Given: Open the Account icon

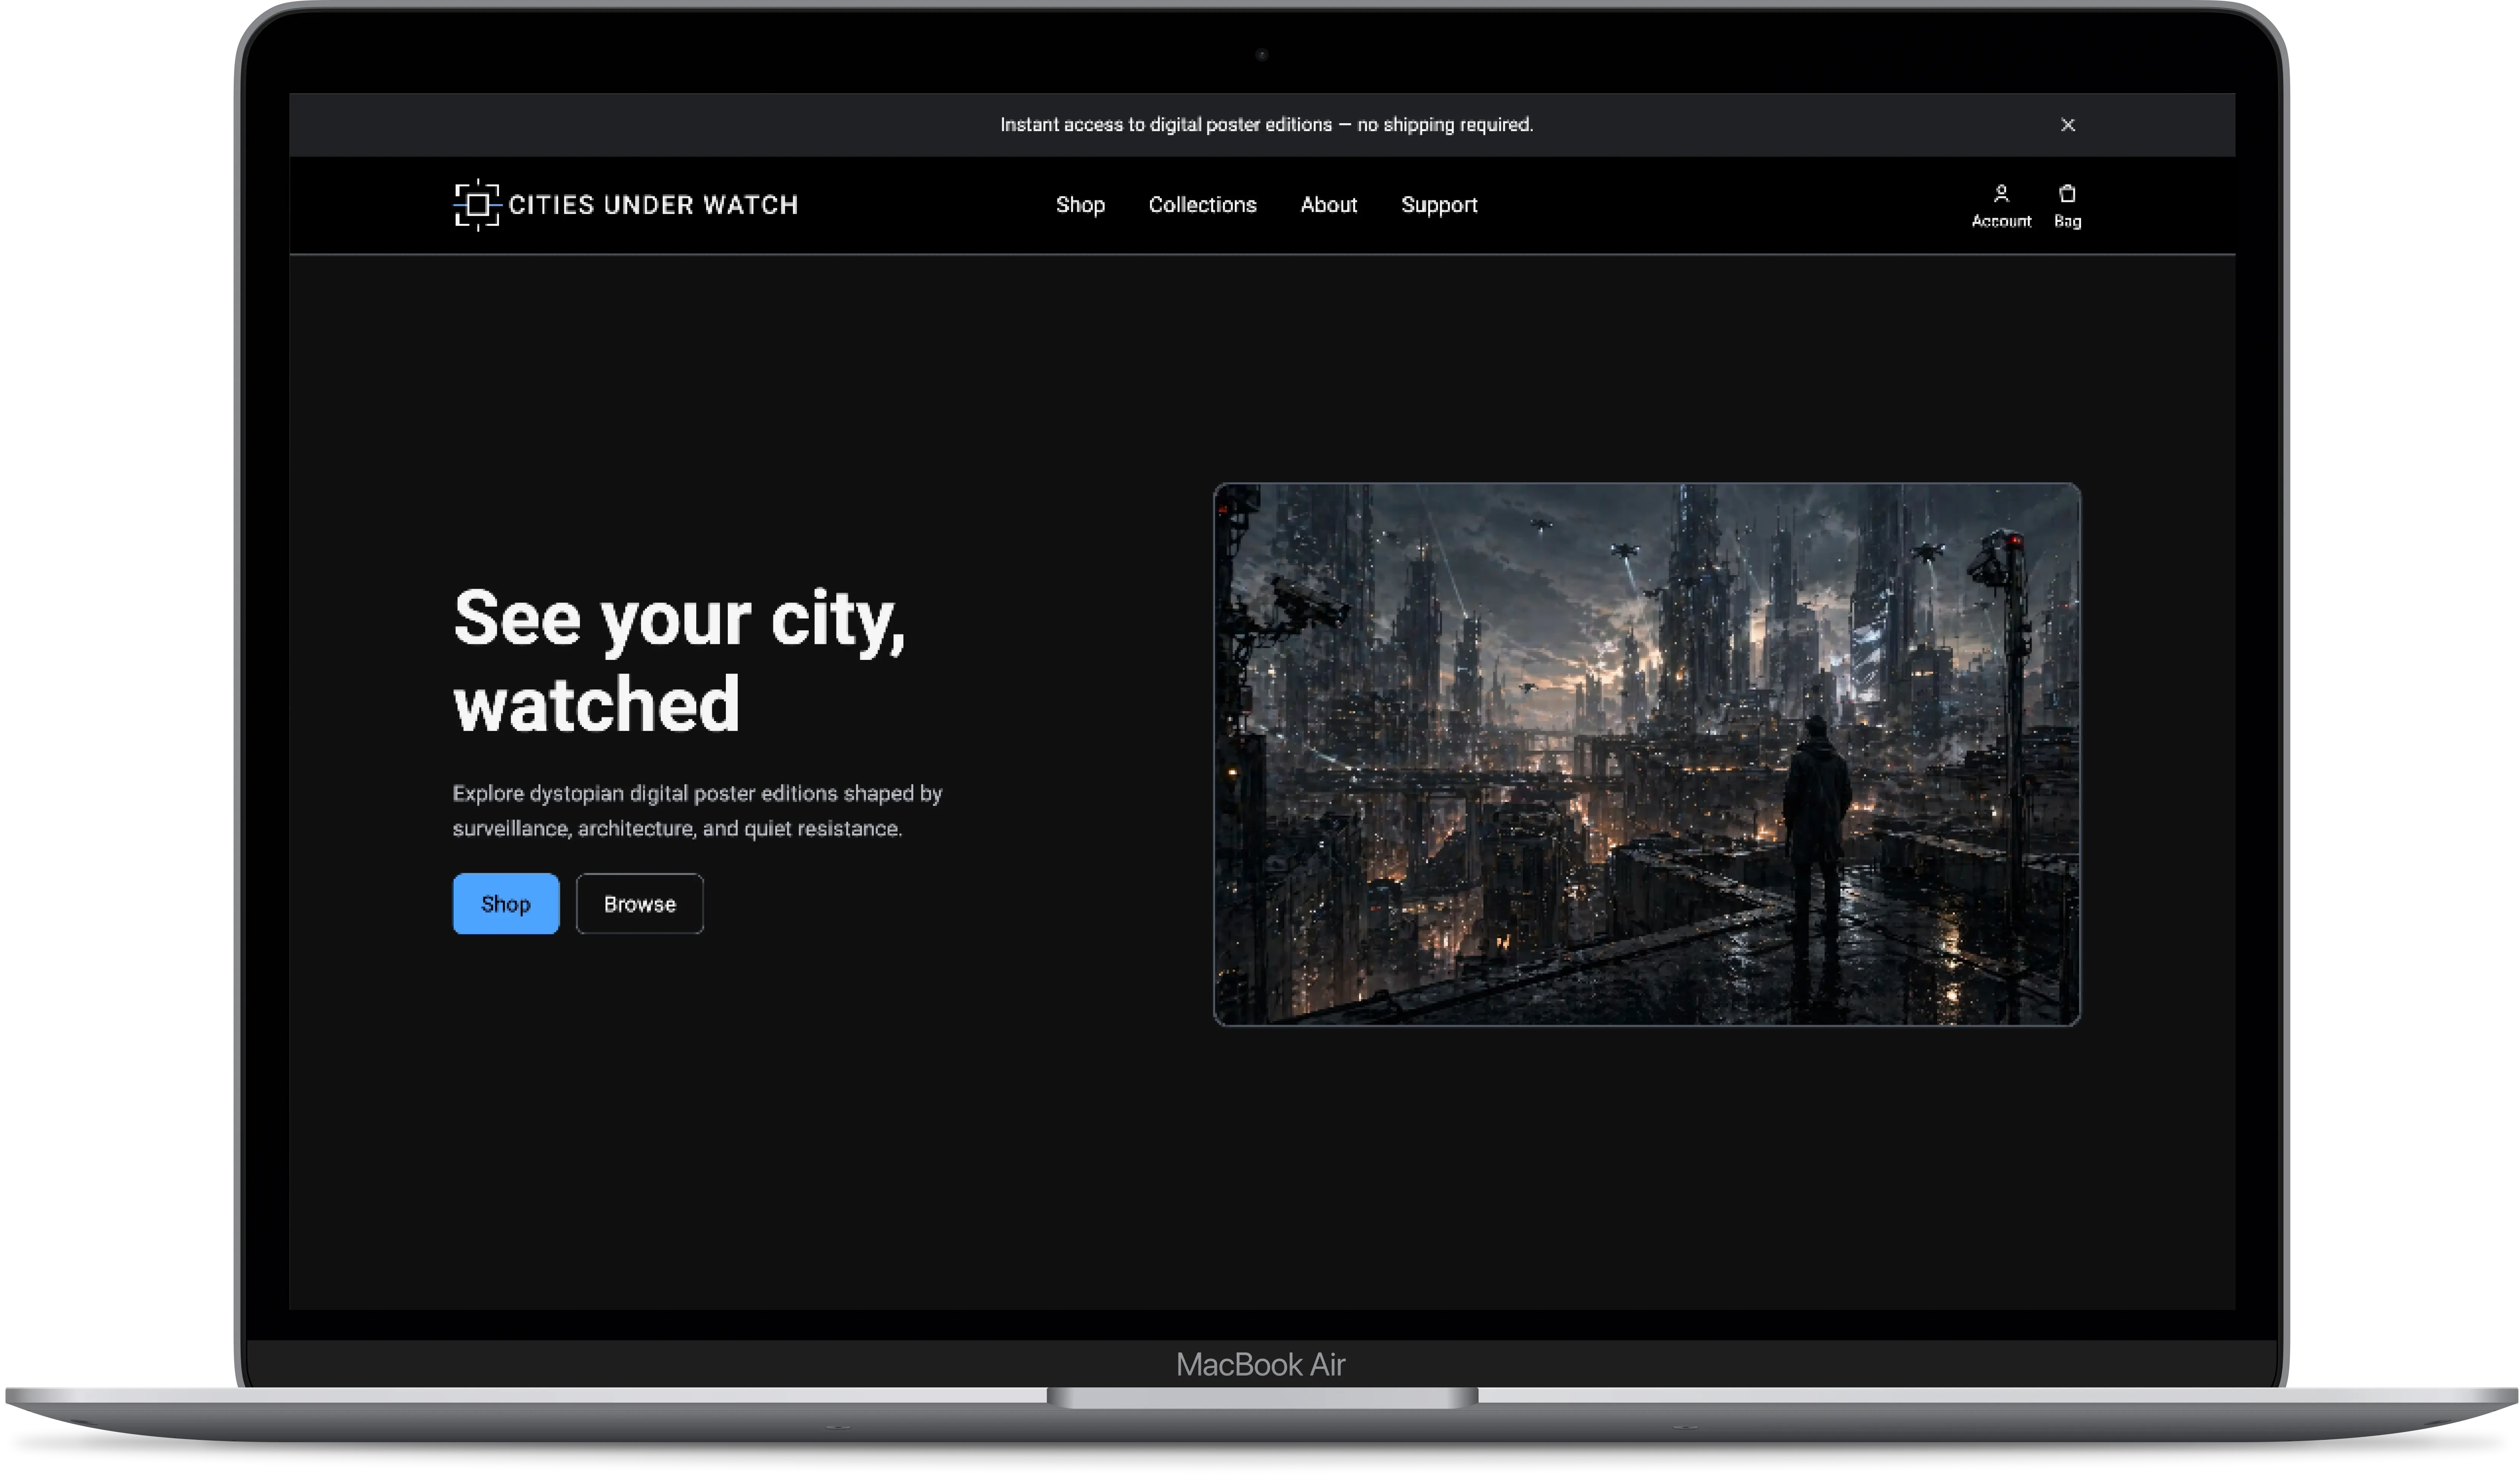Looking at the screenshot, I should pyautogui.click(x=2001, y=206).
